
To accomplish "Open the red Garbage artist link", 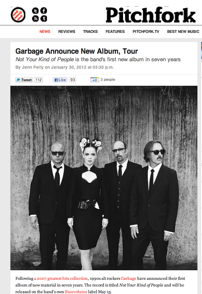I will [128, 279].
